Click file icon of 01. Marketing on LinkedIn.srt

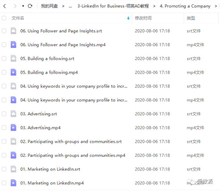(x=13, y=169)
